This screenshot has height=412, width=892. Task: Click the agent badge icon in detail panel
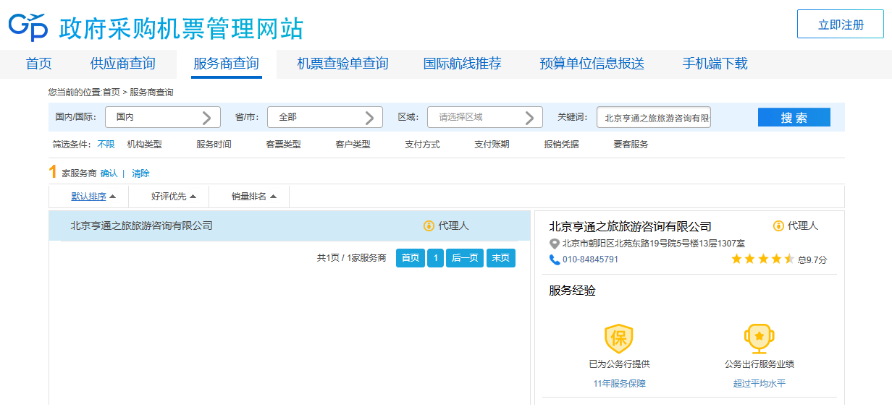click(778, 226)
